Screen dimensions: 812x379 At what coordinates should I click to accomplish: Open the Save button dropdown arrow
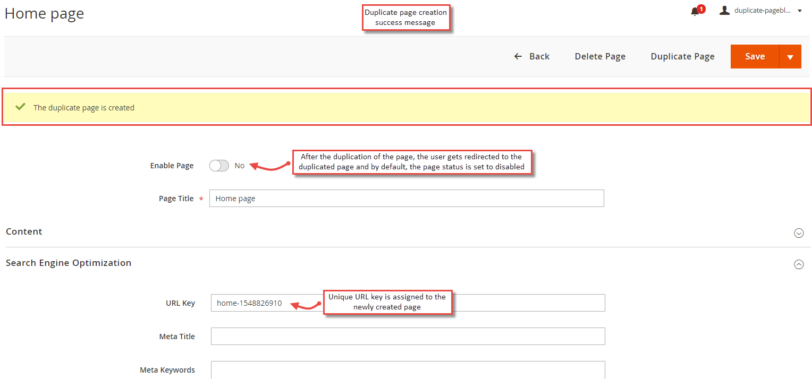[790, 56]
